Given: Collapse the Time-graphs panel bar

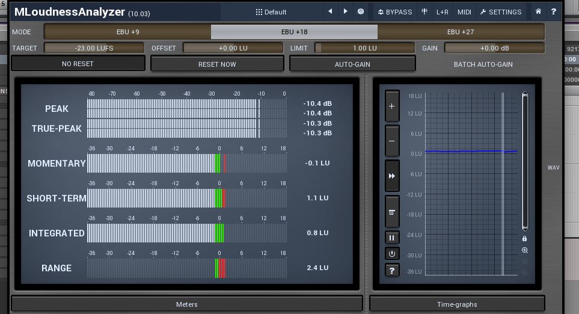Looking at the screenshot, I should tap(457, 304).
